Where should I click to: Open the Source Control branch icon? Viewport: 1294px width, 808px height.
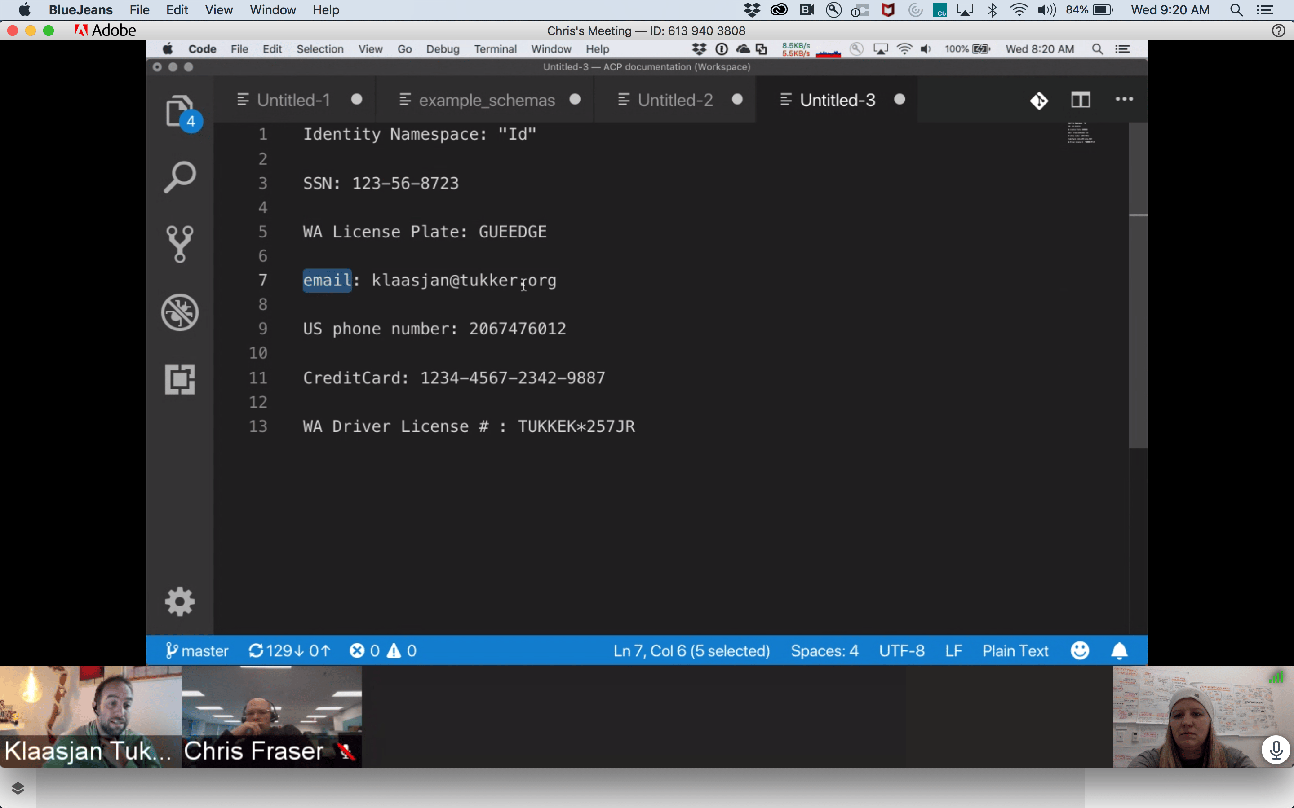tap(180, 244)
